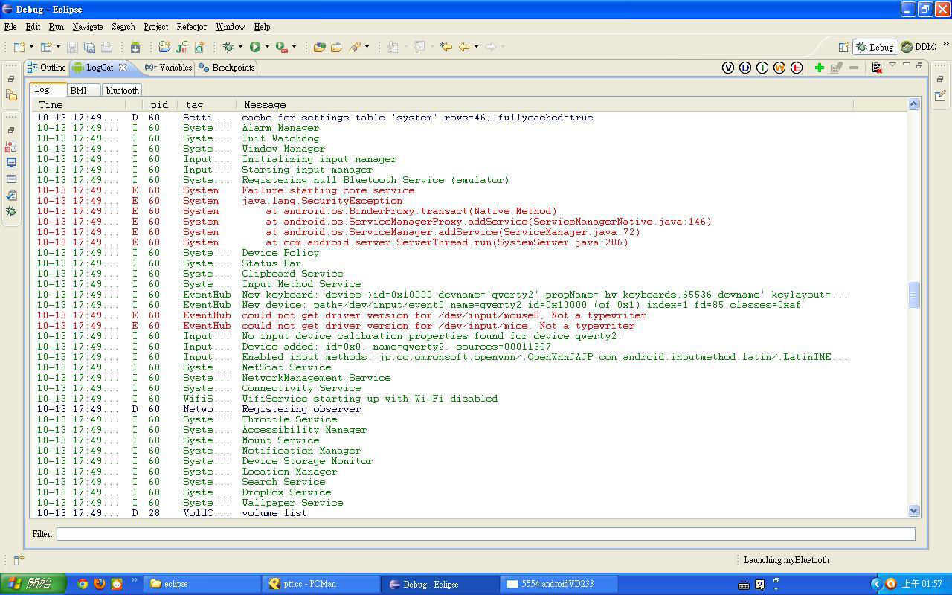Image resolution: width=952 pixels, height=595 pixels.
Task: Click the Debug bug icon in toolbar
Action: coord(229,47)
